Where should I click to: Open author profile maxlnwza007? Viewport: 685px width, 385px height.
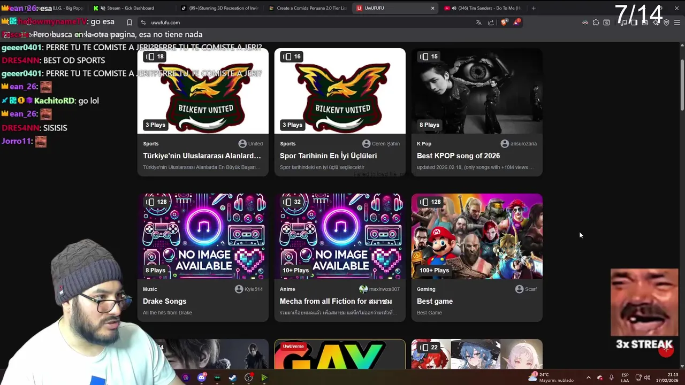[x=379, y=289]
